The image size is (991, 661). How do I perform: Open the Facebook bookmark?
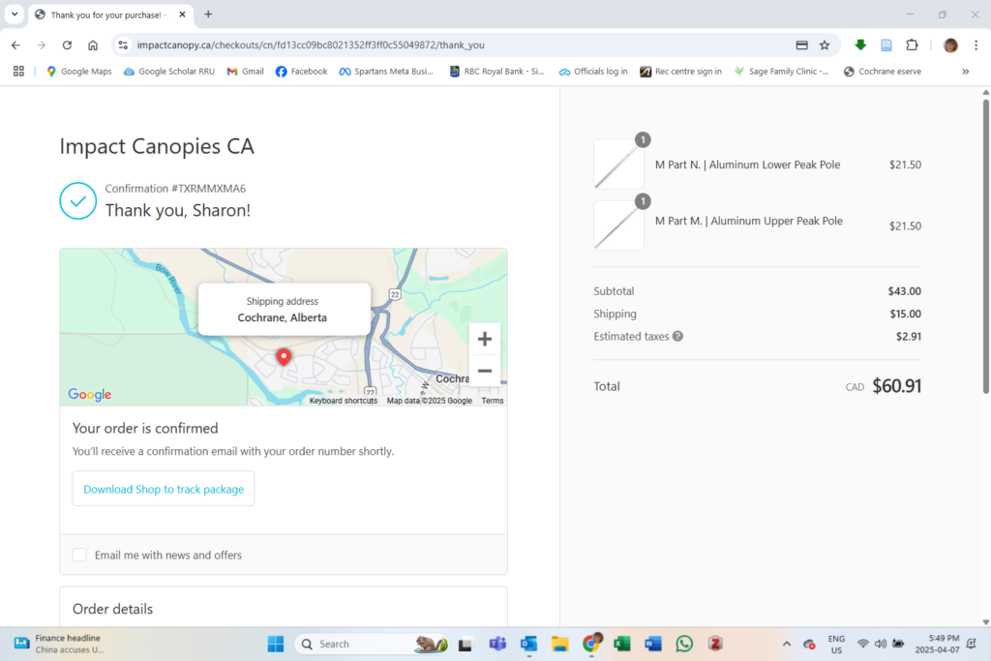(x=302, y=72)
